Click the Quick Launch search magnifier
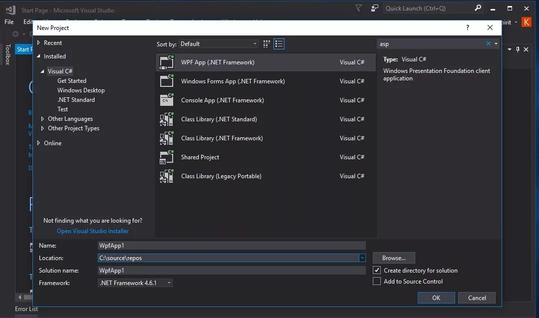The height and width of the screenshot is (318, 539). (x=478, y=8)
